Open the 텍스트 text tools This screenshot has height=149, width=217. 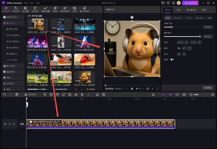(x=16, y=10)
